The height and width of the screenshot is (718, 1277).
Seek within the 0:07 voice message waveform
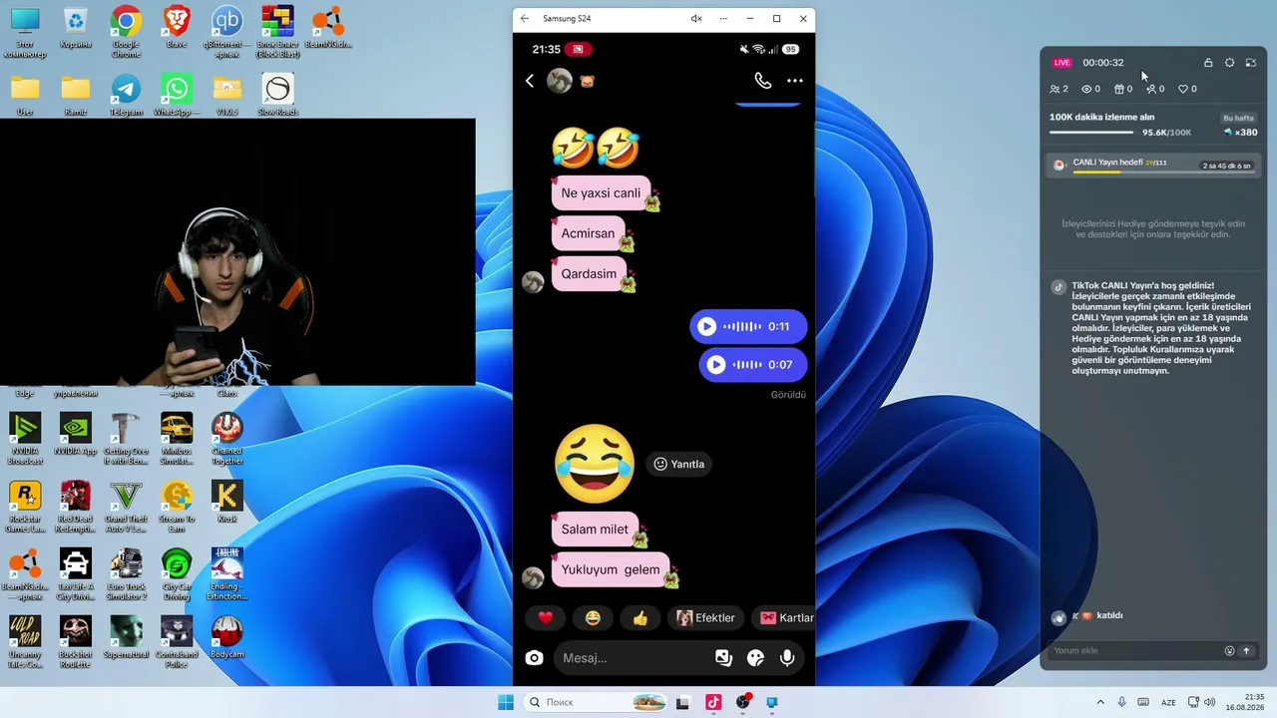[x=747, y=365]
